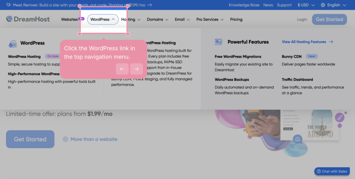The image size is (355, 179).
Task: Open the WordPress Backups feature
Action: 232,79
